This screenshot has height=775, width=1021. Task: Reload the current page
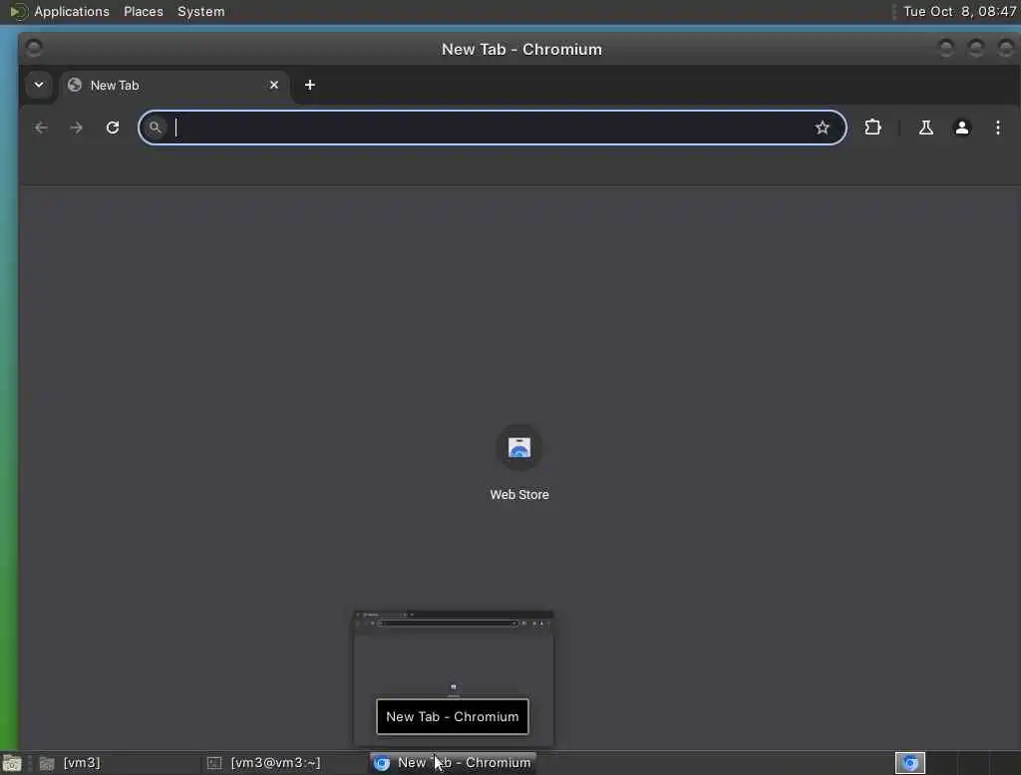(113, 128)
